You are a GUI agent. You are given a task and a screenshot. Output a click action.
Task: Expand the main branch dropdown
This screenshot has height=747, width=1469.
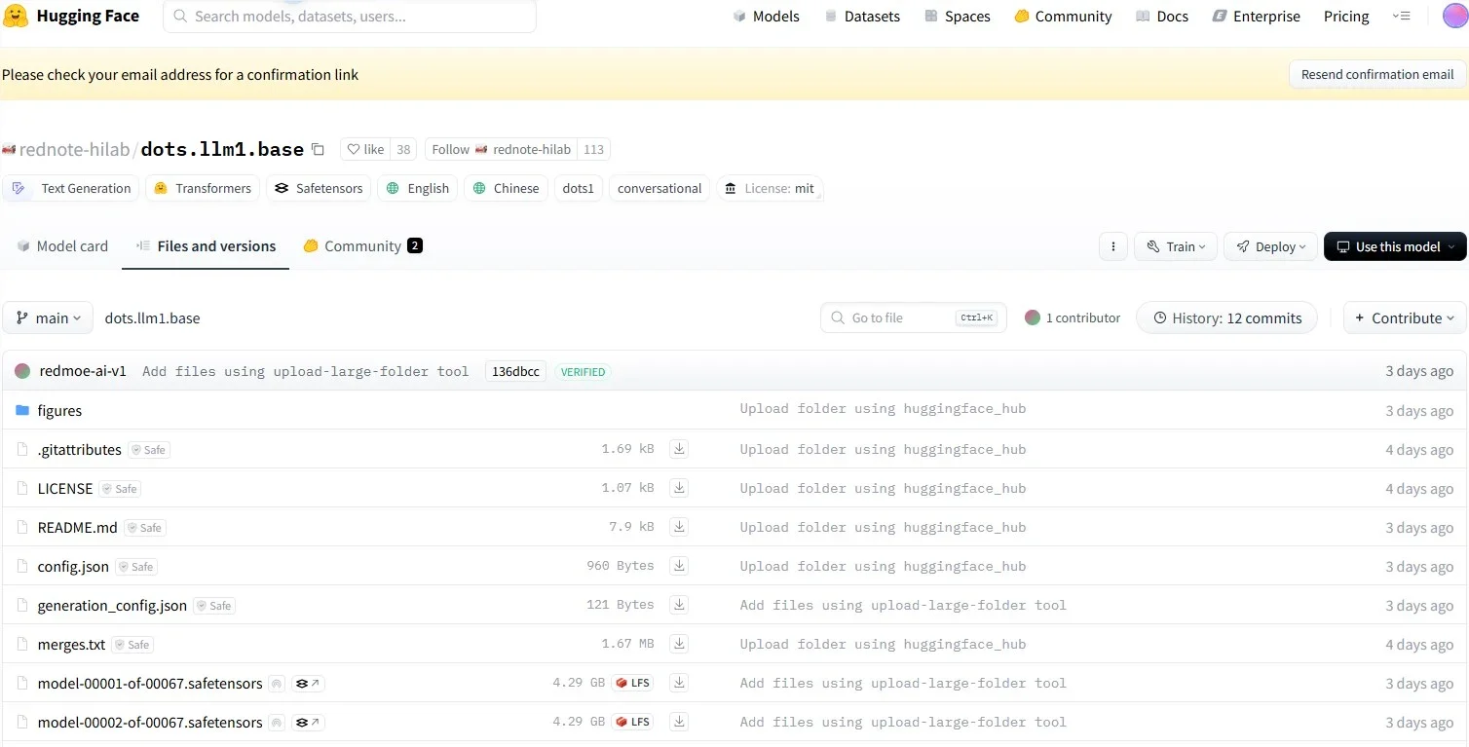(48, 317)
